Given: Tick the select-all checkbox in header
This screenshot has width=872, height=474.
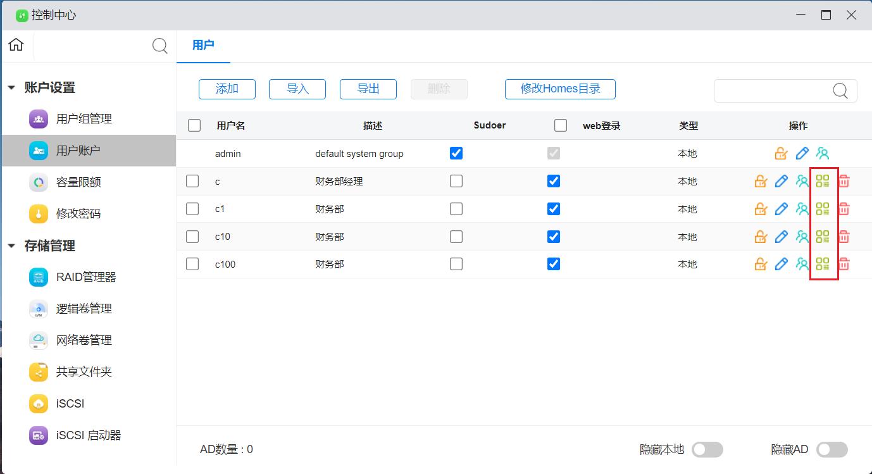Looking at the screenshot, I should click(x=194, y=125).
